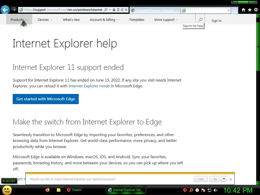Image resolution: width=260 pixels, height=195 pixels.
Task: Open the What's new page
Action: pos(71,20)
